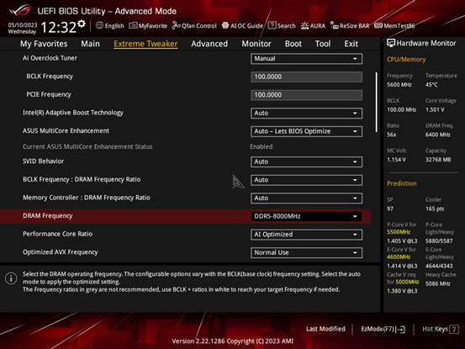Image resolution: width=465 pixels, height=349 pixels.
Task: Click Optimized AVX Frequency label
Action: pyautogui.click(x=61, y=252)
